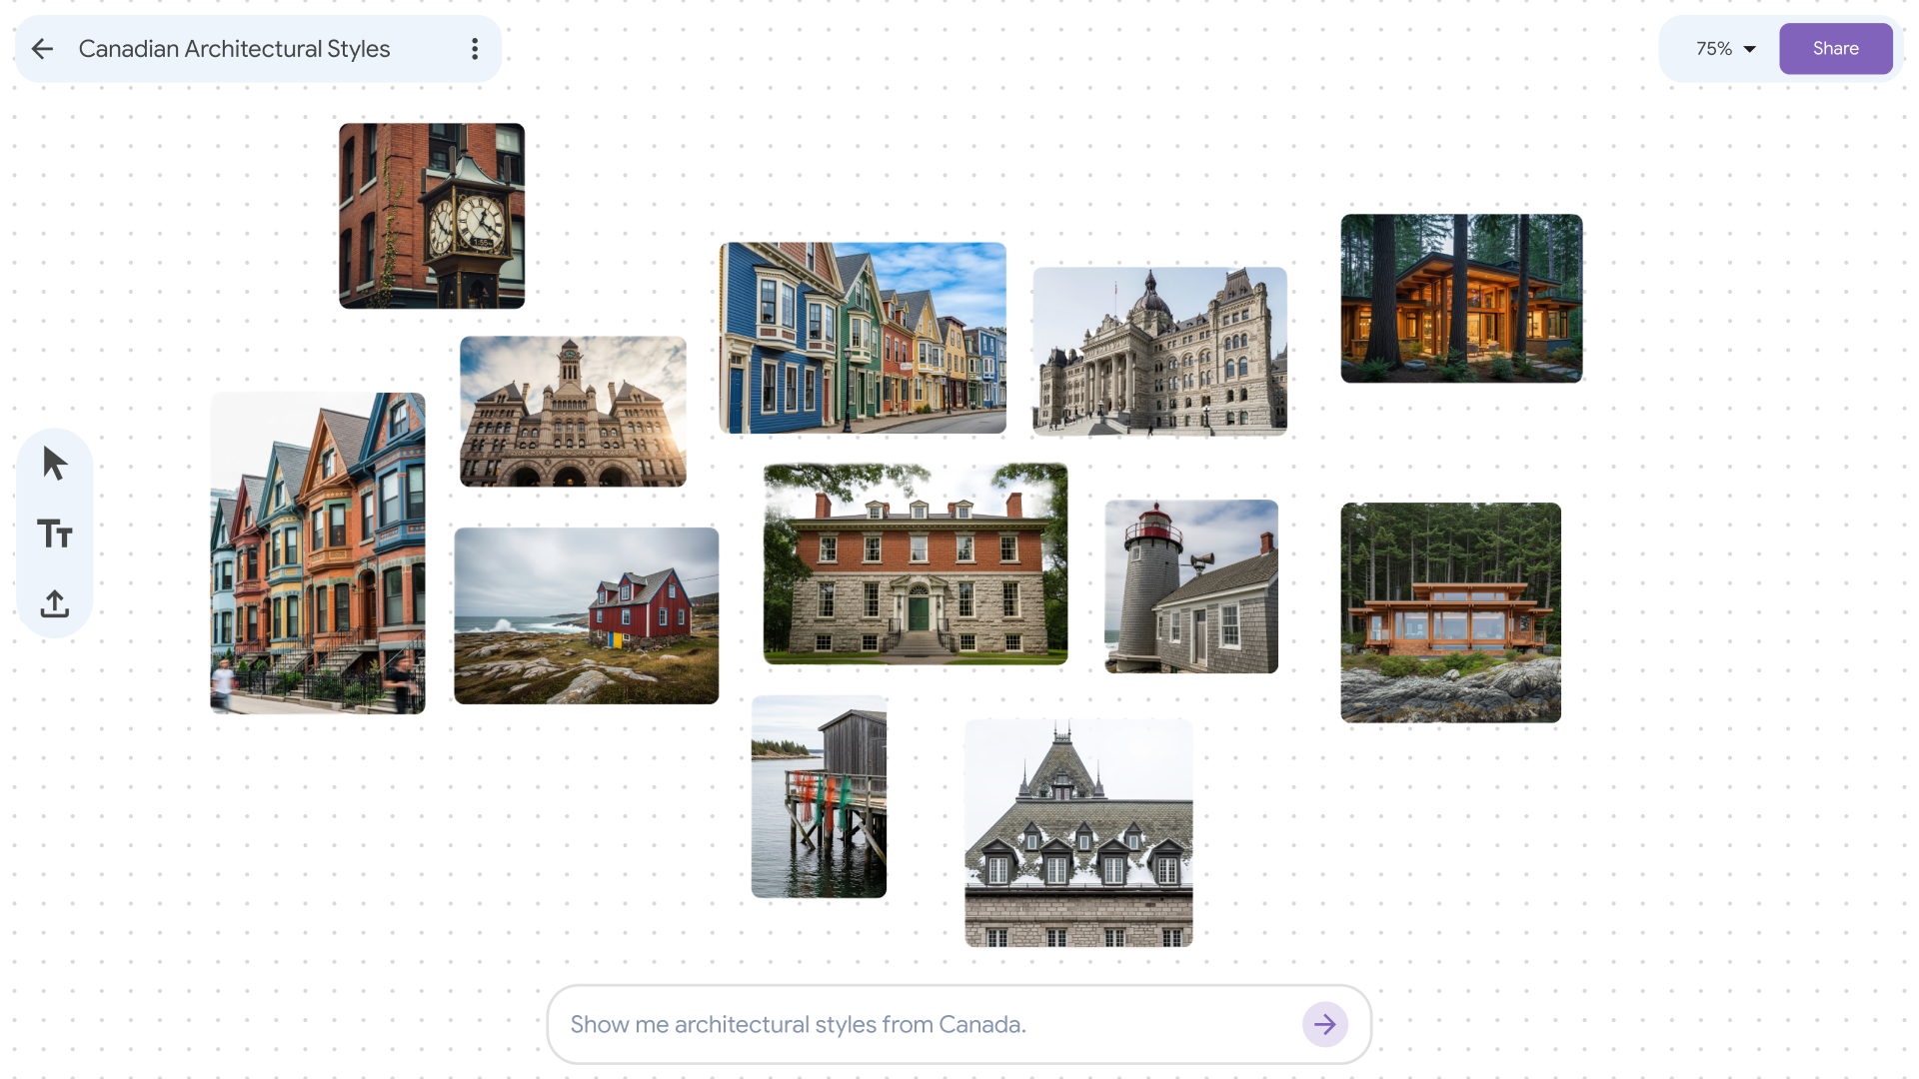Select the lighthouse image
Screen dimensions: 1919x1079
(1190, 585)
